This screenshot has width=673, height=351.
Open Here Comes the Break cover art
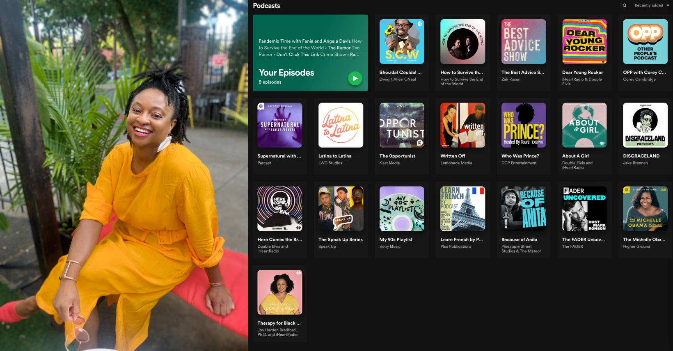[280, 209]
